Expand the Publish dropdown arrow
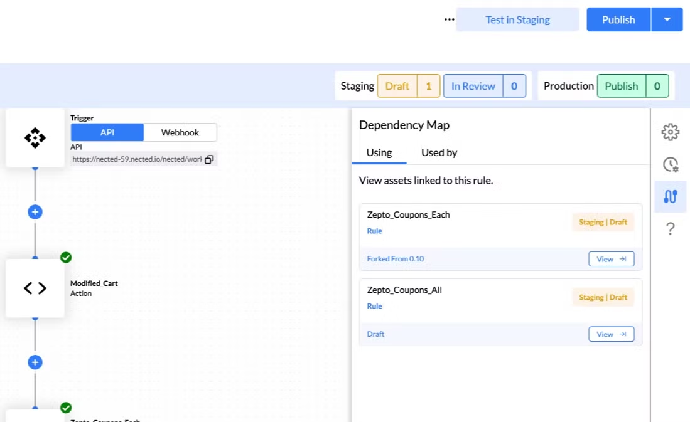Image resolution: width=690 pixels, height=422 pixels. [x=667, y=19]
